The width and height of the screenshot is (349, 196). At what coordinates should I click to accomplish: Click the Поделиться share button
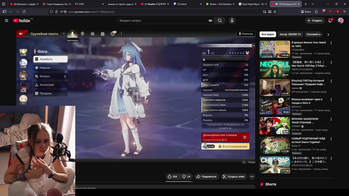(x=206, y=177)
